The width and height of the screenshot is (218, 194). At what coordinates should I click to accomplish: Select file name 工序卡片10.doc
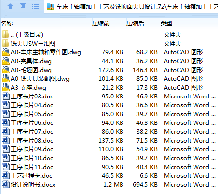coord(32,158)
